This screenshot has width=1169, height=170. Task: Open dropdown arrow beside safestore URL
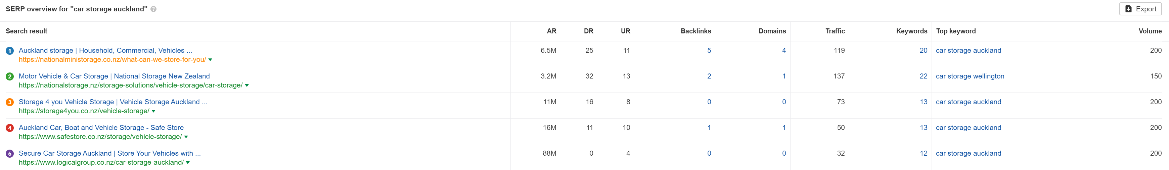click(x=186, y=137)
